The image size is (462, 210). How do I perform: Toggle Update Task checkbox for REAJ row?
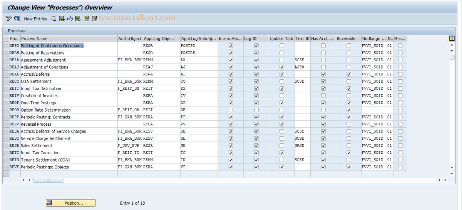click(x=282, y=67)
